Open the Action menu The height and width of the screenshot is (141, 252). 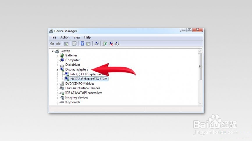click(65, 37)
